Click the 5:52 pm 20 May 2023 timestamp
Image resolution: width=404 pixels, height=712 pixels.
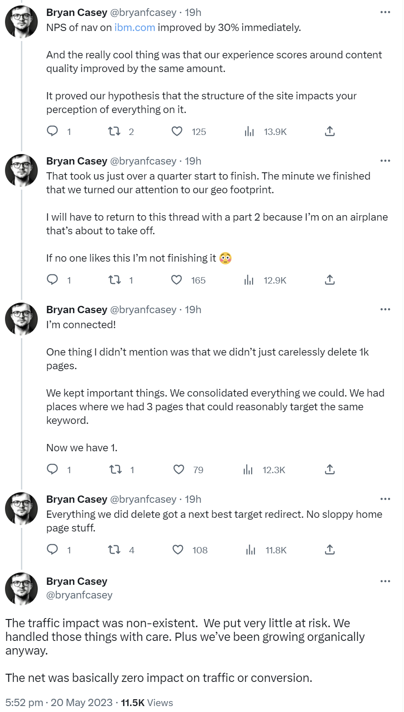(59, 702)
